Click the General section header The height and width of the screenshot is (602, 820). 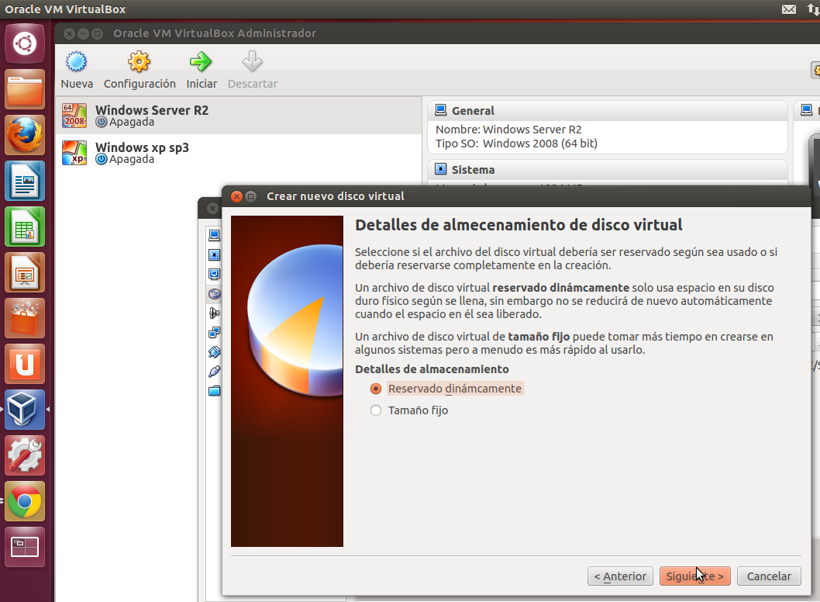(608, 111)
